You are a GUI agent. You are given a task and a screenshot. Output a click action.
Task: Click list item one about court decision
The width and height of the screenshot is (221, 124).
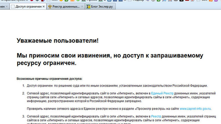click(117, 86)
